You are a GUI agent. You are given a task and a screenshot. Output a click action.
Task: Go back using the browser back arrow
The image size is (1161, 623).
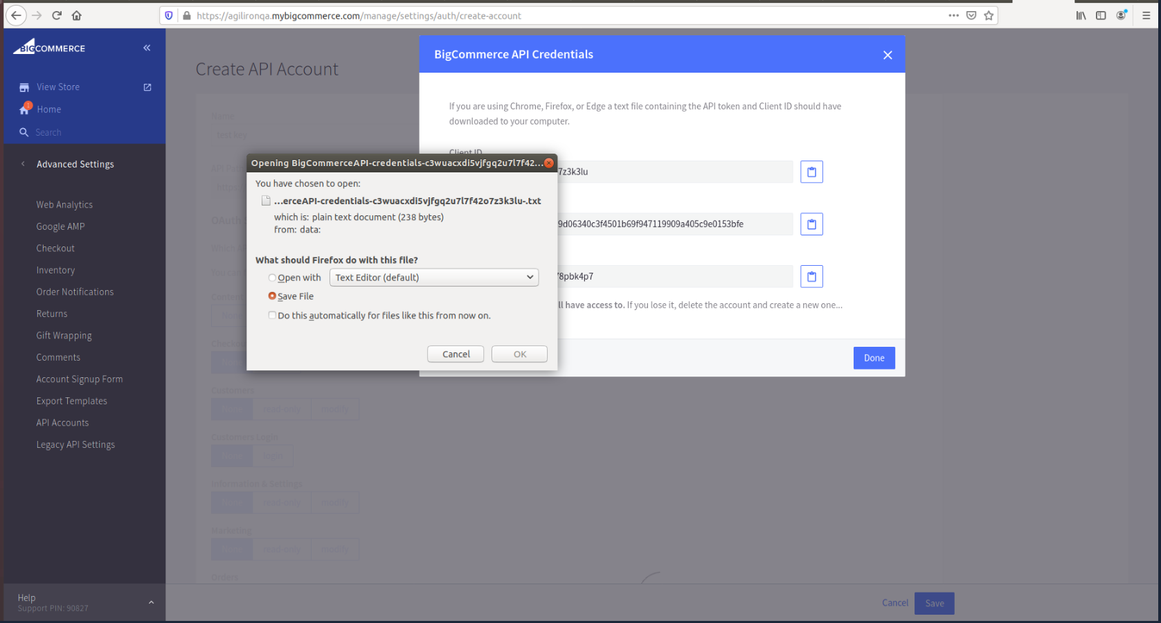point(16,15)
